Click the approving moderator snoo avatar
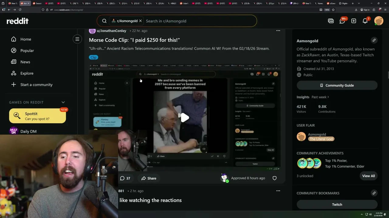The image size is (389, 218). point(224,178)
